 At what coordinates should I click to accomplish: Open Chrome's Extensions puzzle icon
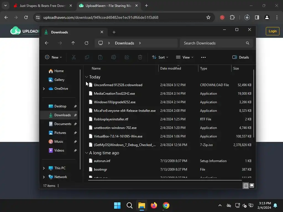(232, 17)
